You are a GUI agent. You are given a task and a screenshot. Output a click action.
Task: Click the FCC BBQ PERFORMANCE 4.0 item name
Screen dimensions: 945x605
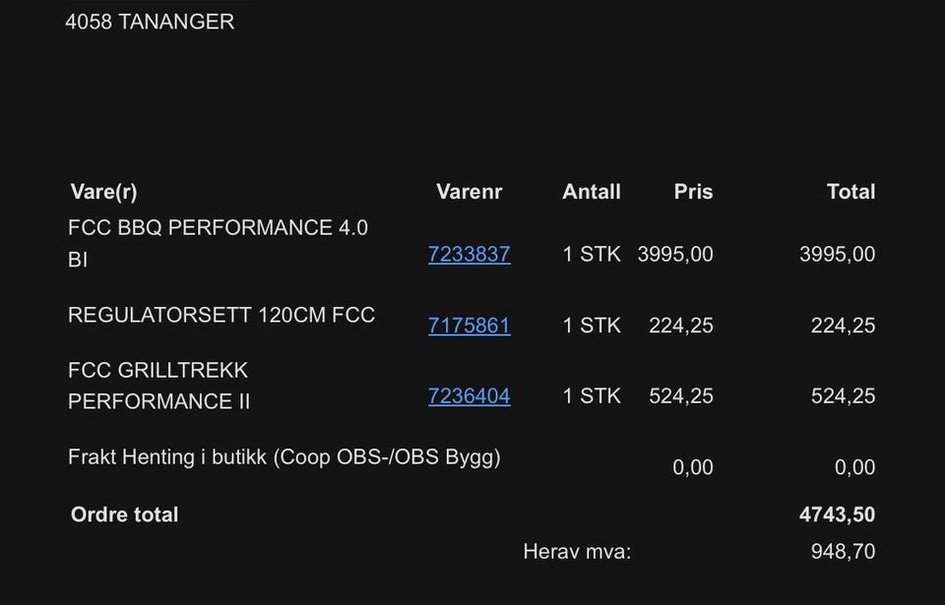click(218, 243)
